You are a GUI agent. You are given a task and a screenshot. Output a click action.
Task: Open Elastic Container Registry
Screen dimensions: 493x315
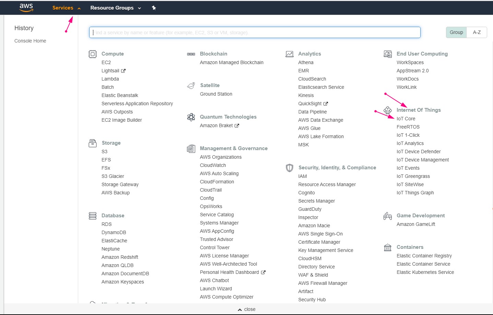click(424, 256)
